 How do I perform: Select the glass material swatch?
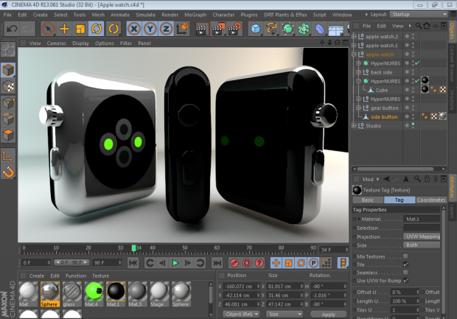pyautogui.click(x=71, y=294)
